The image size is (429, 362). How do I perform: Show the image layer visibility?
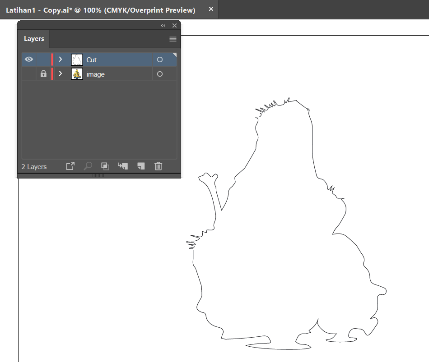29,73
